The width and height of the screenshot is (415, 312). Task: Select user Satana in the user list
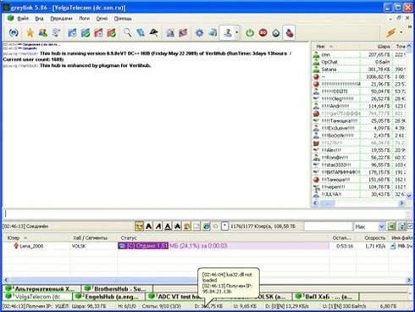click(x=358, y=70)
